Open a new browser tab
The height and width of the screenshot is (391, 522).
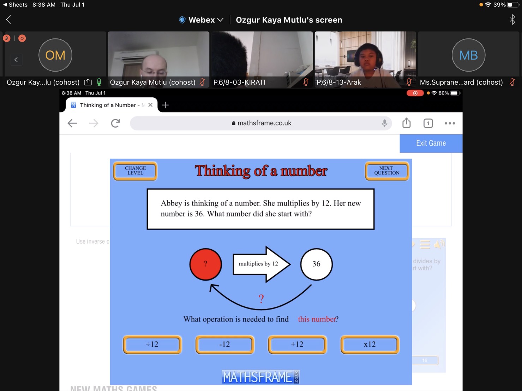[165, 105]
